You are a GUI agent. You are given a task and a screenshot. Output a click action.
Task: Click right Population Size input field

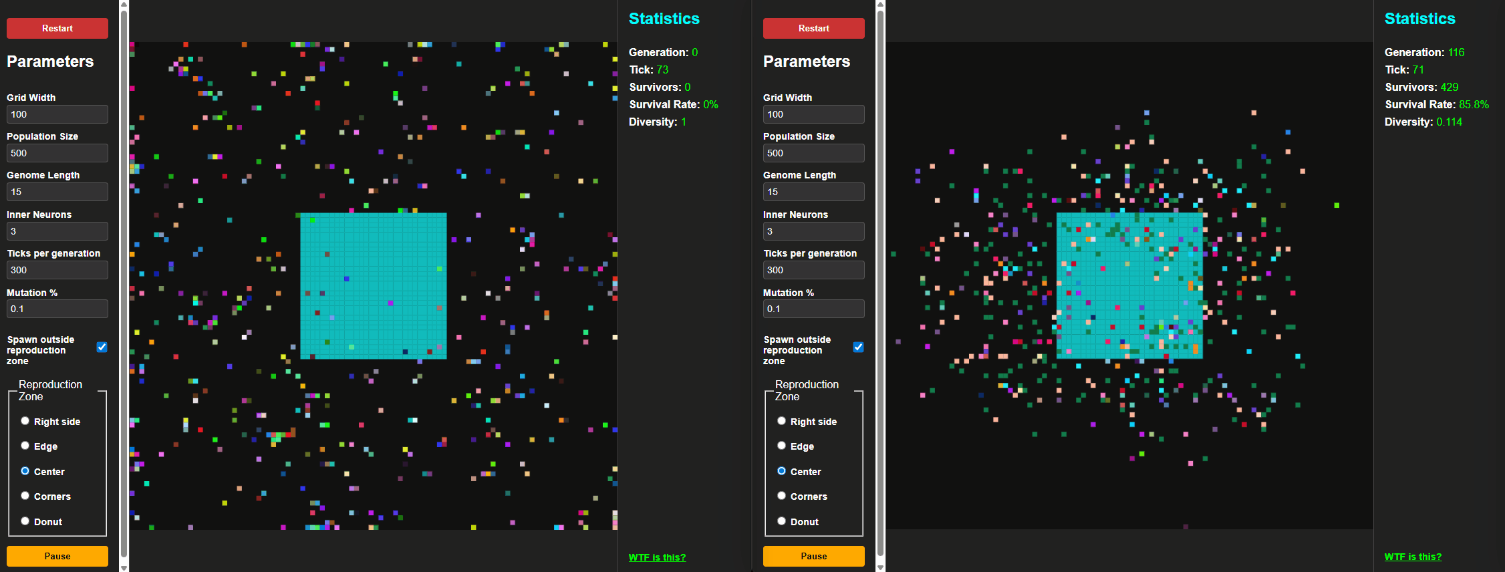[814, 153]
